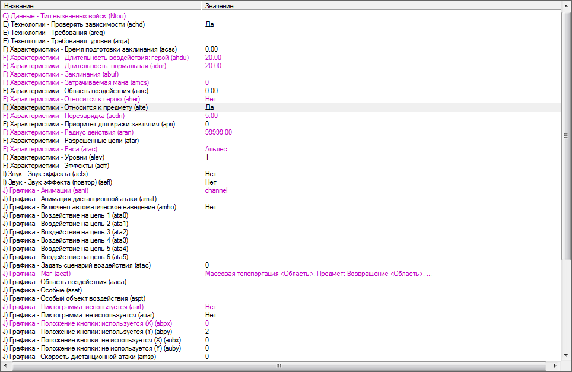Select row "Анимация дистанционной атаки (amat)"
The height and width of the screenshot is (372, 572).
(x=281, y=199)
